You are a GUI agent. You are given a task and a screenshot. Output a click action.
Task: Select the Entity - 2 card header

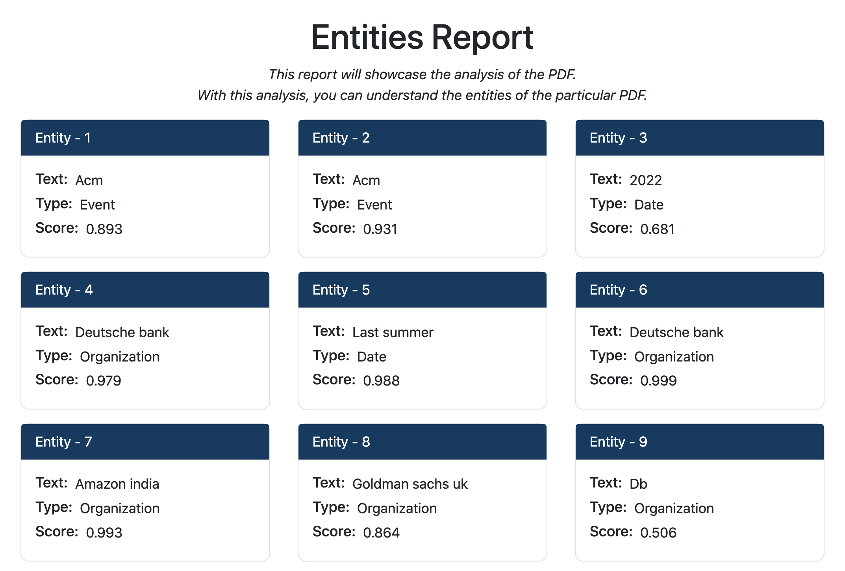pyautogui.click(x=422, y=138)
